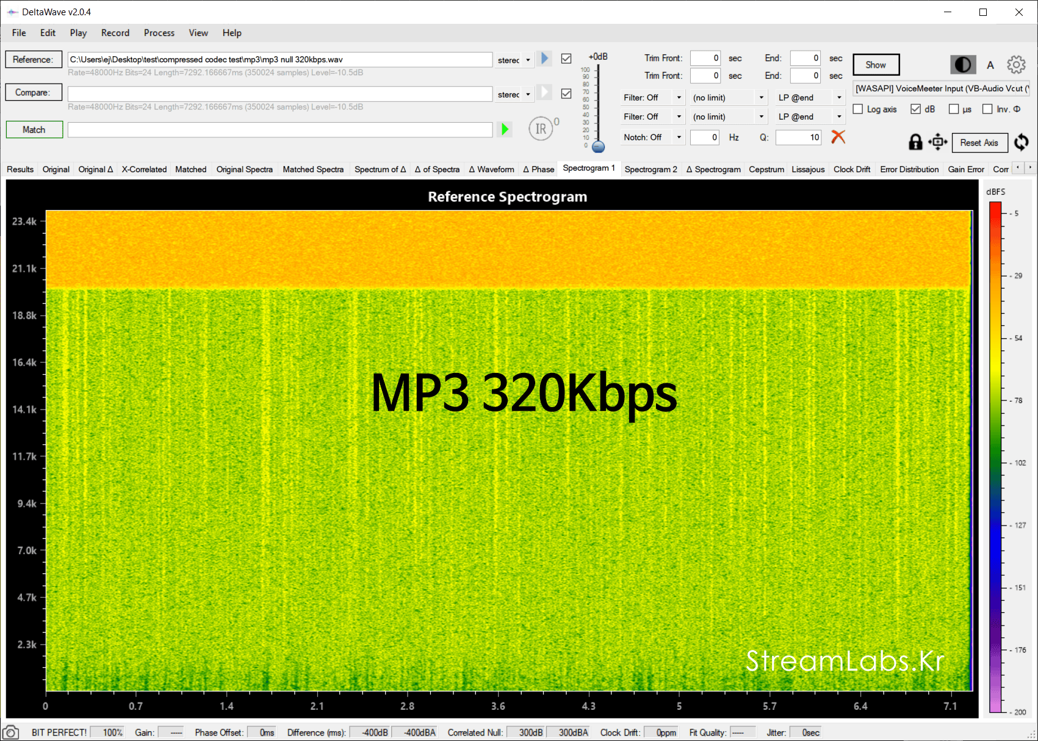Click the refresh rotate arrows icon
Screen dimensions: 1038x741
click(x=1021, y=142)
